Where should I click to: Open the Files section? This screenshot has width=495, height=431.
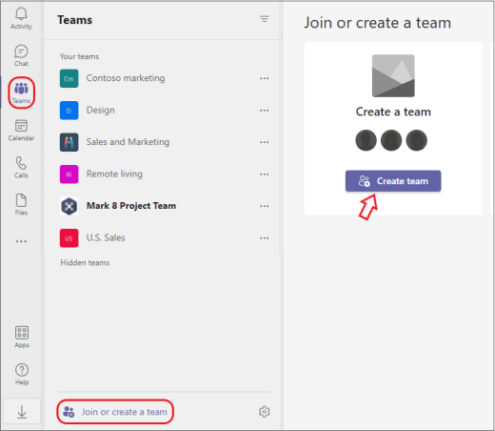tap(21, 204)
